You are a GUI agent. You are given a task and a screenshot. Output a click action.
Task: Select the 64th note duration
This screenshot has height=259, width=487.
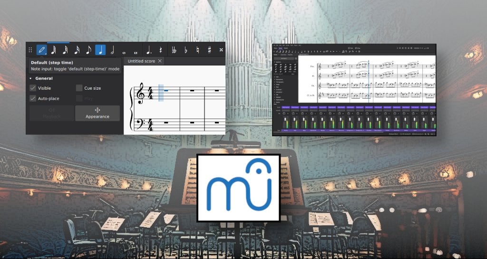tap(53, 50)
